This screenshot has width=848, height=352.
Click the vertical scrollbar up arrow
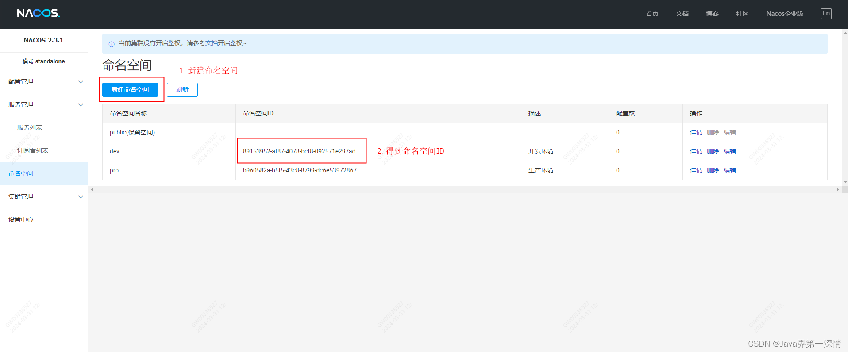point(845,32)
